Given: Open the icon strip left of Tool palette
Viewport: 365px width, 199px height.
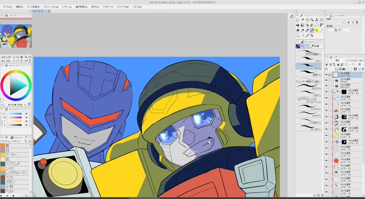Looking at the screenshot, I should (x=291, y=16).
